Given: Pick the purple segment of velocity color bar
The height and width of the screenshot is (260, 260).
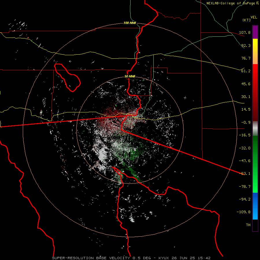Looking at the screenshot, I should pyautogui.click(x=255, y=32).
